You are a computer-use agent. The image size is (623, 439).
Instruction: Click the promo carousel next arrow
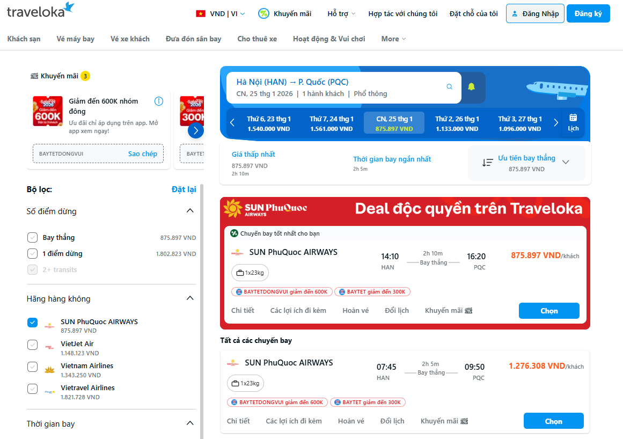[x=196, y=130]
